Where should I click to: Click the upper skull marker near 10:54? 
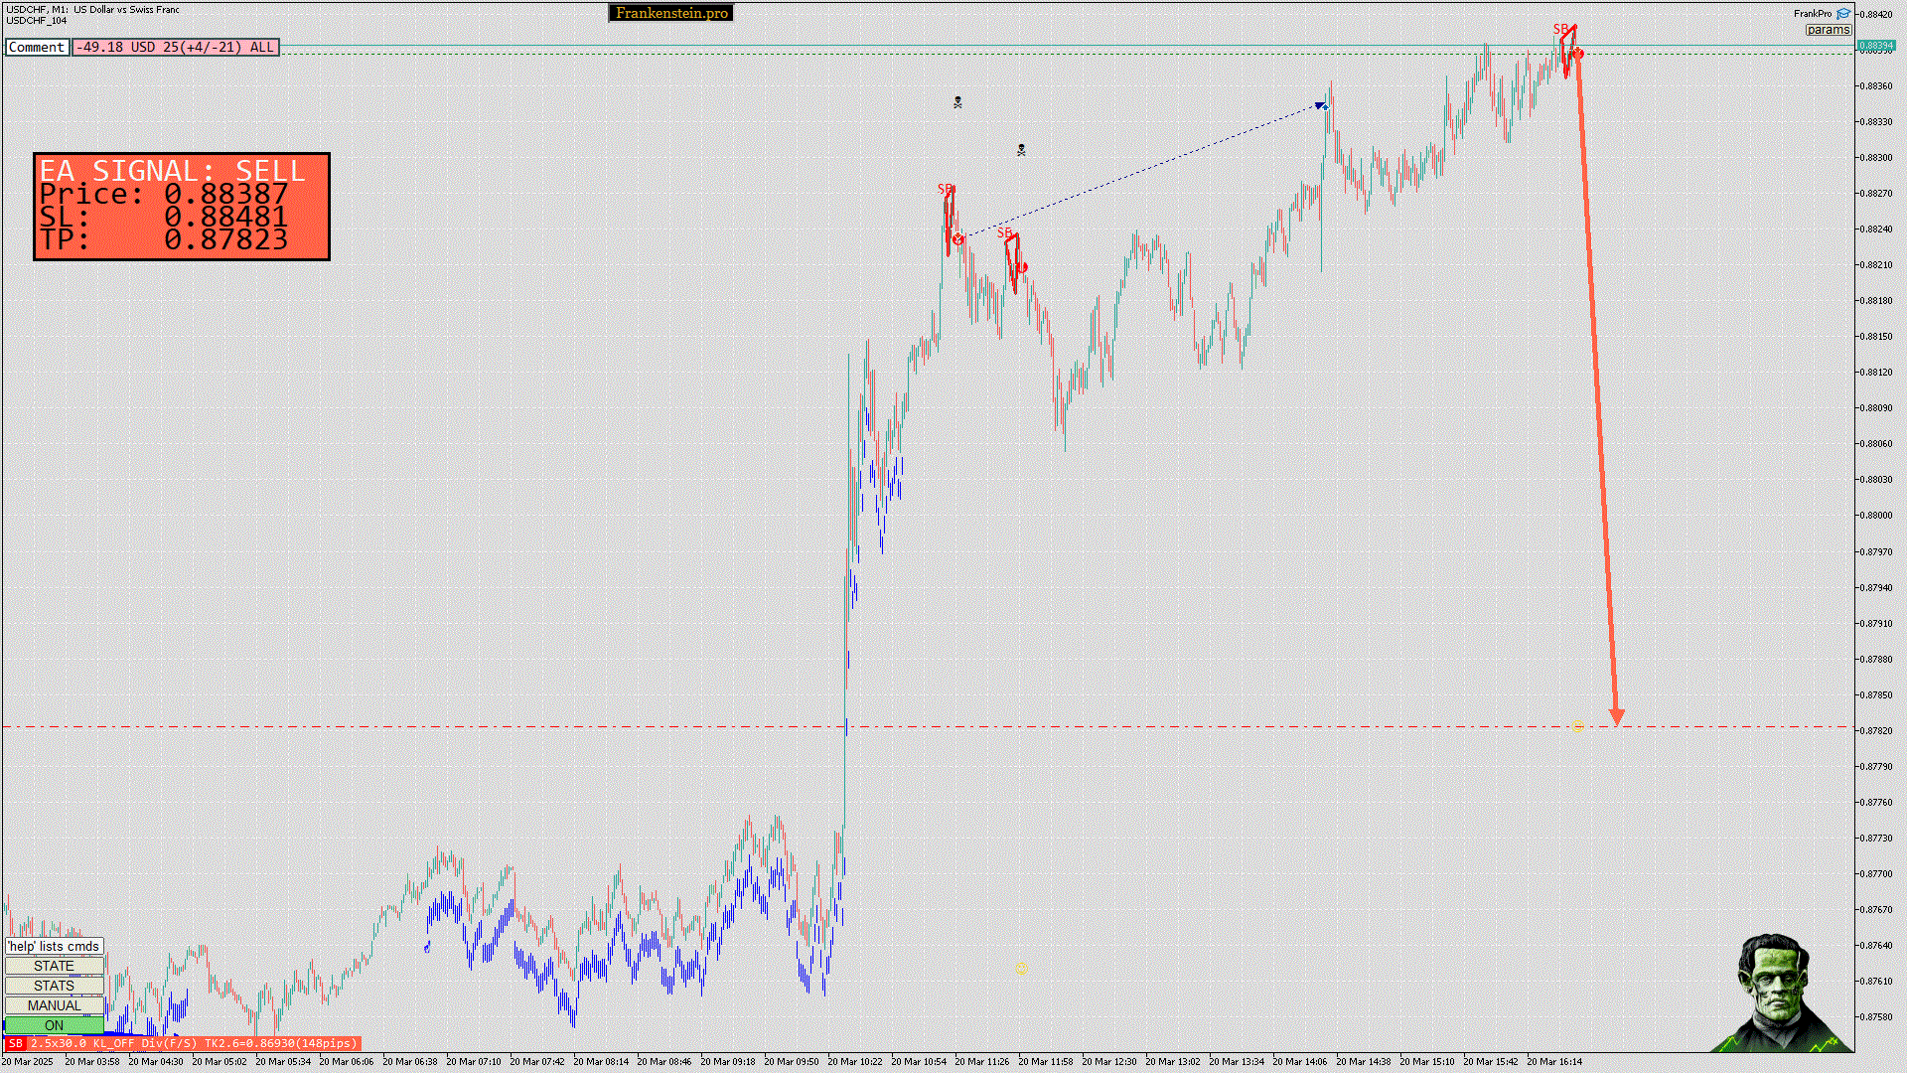[x=957, y=102]
